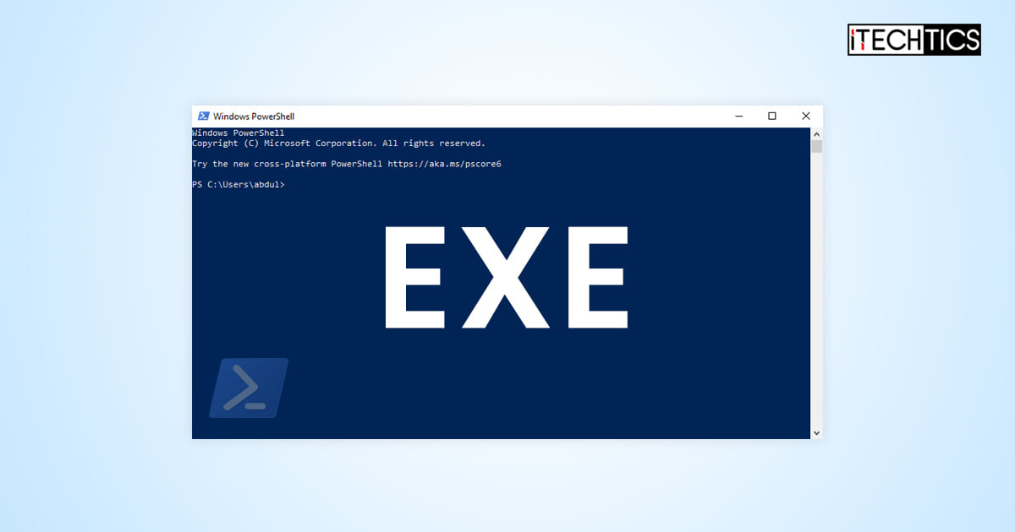
Task: Select the Windows PowerShell title text
Action: point(253,116)
